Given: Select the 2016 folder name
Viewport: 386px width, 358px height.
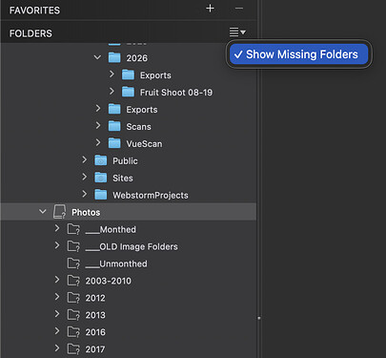Looking at the screenshot, I should 95,332.
